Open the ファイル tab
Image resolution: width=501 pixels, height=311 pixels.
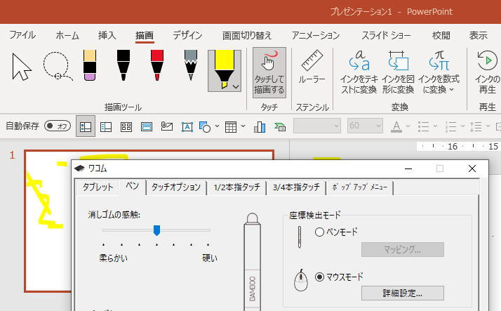tap(22, 35)
